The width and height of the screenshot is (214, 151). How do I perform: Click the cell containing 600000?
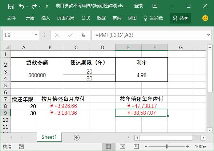[x=37, y=75]
